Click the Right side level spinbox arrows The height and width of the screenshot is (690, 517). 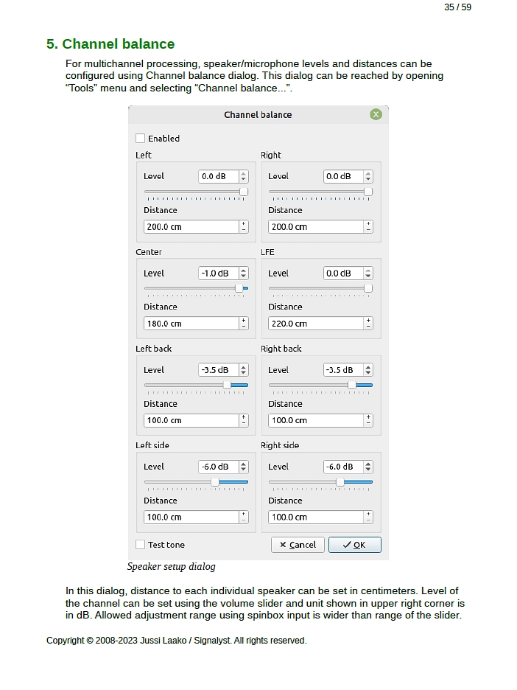(368, 467)
